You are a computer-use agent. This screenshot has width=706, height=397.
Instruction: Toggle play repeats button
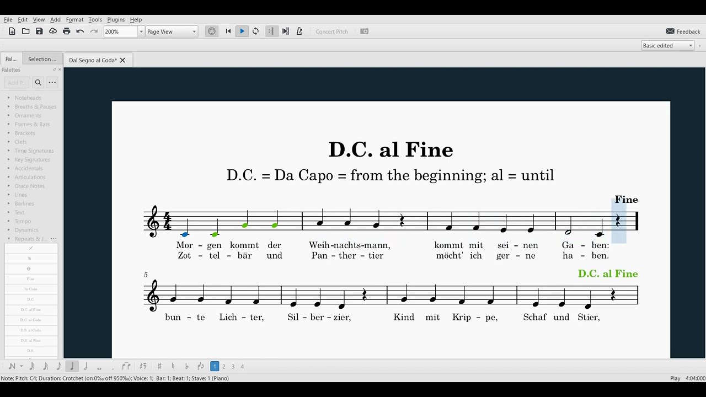click(271, 31)
